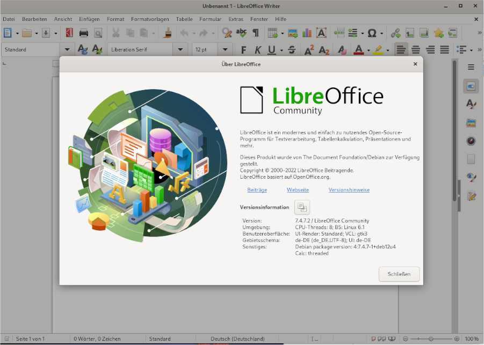Screen dimensions: 484x345
Task: Toggle Italic K formatting
Action: tap(258, 50)
